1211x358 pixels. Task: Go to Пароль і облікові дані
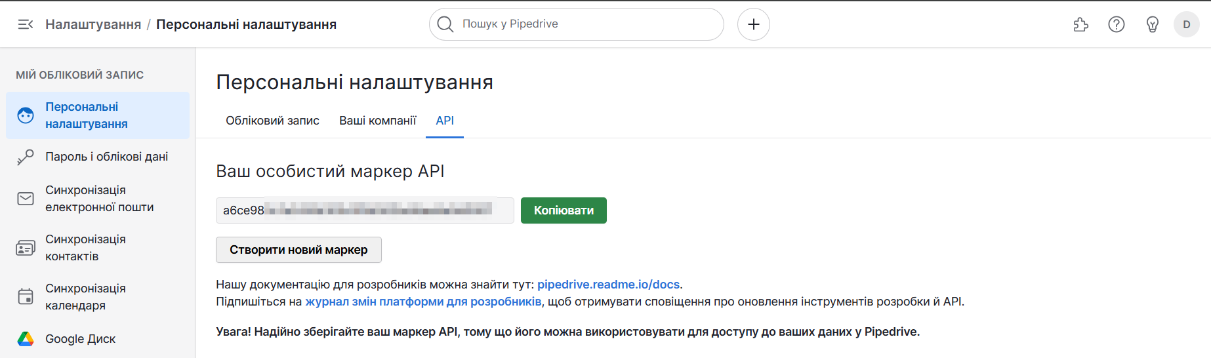106,157
